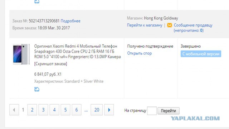
Task: Click order time 18:09 Mar. 30 2017
Action: click(54, 28)
